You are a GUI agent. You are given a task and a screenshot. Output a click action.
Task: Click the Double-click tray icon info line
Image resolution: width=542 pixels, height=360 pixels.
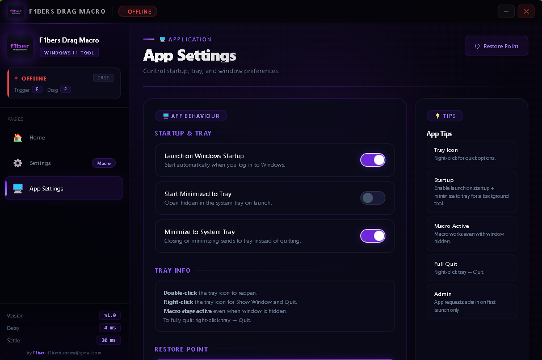tap(210, 293)
